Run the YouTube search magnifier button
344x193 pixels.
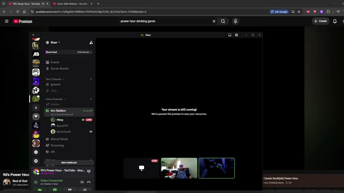223,21
